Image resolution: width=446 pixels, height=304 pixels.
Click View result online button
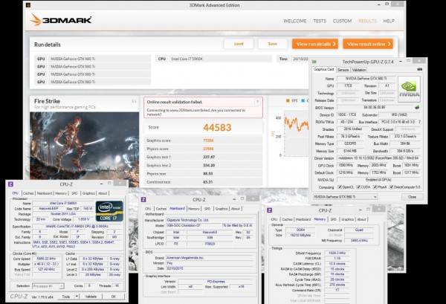pyautogui.click(x=368, y=44)
